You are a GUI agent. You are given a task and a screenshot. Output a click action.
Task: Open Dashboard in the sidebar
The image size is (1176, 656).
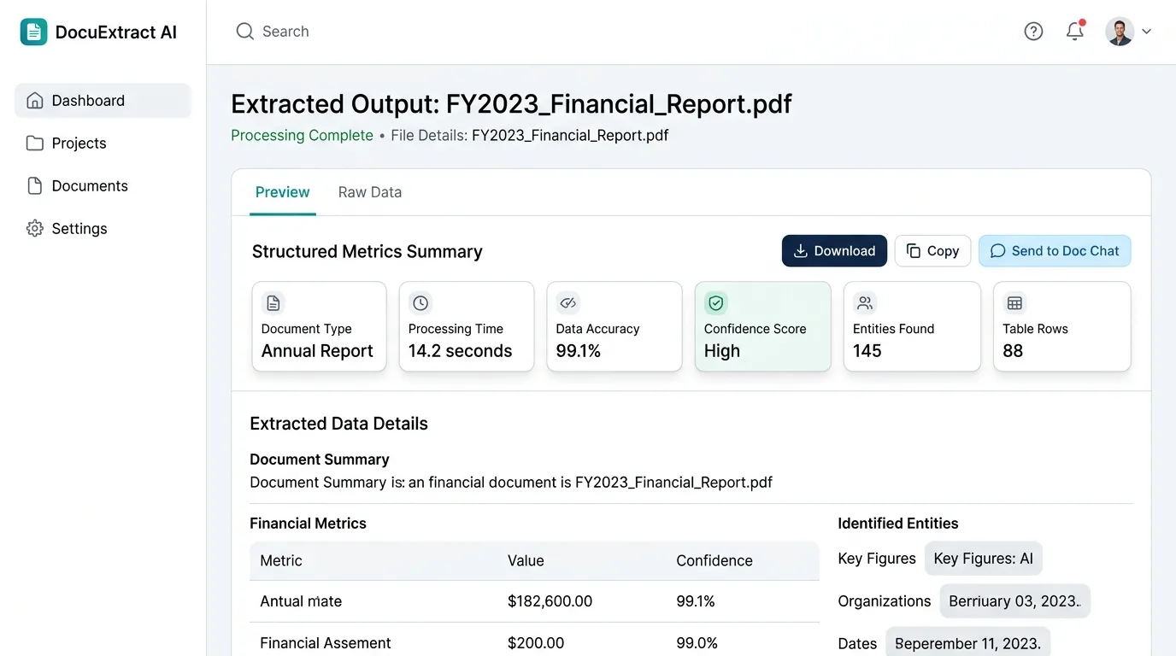pos(103,101)
